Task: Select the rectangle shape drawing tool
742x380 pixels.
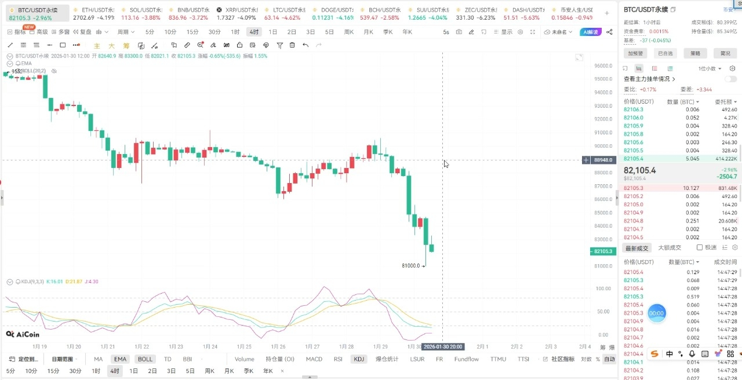Action: pos(63,45)
